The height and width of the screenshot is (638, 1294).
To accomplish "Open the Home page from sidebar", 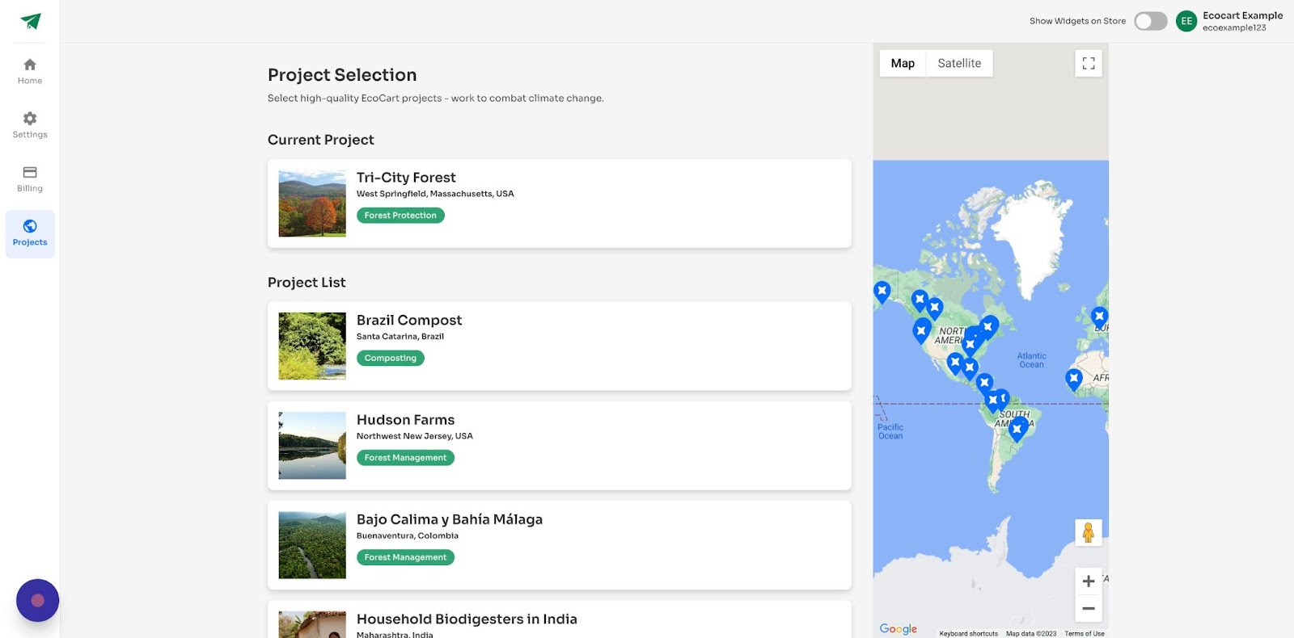I will coord(30,65).
